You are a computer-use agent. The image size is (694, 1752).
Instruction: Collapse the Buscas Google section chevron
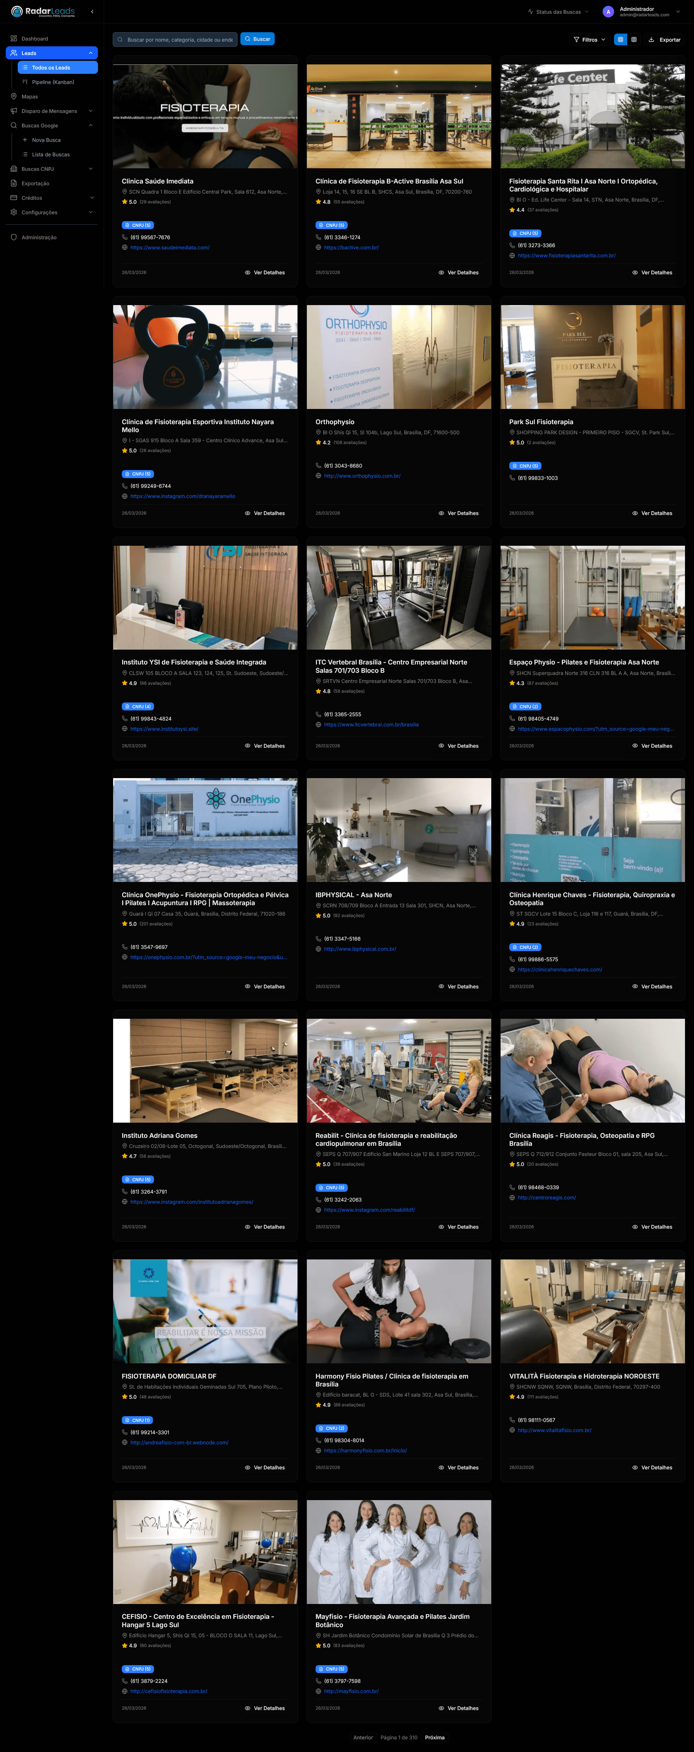click(x=90, y=125)
